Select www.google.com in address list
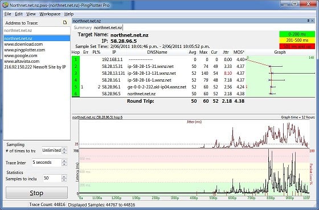 [21, 55]
